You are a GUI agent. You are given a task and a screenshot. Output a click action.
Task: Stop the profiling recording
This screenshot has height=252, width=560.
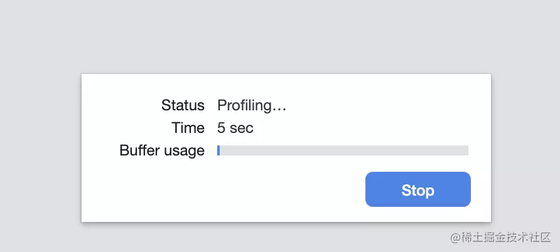coord(417,189)
